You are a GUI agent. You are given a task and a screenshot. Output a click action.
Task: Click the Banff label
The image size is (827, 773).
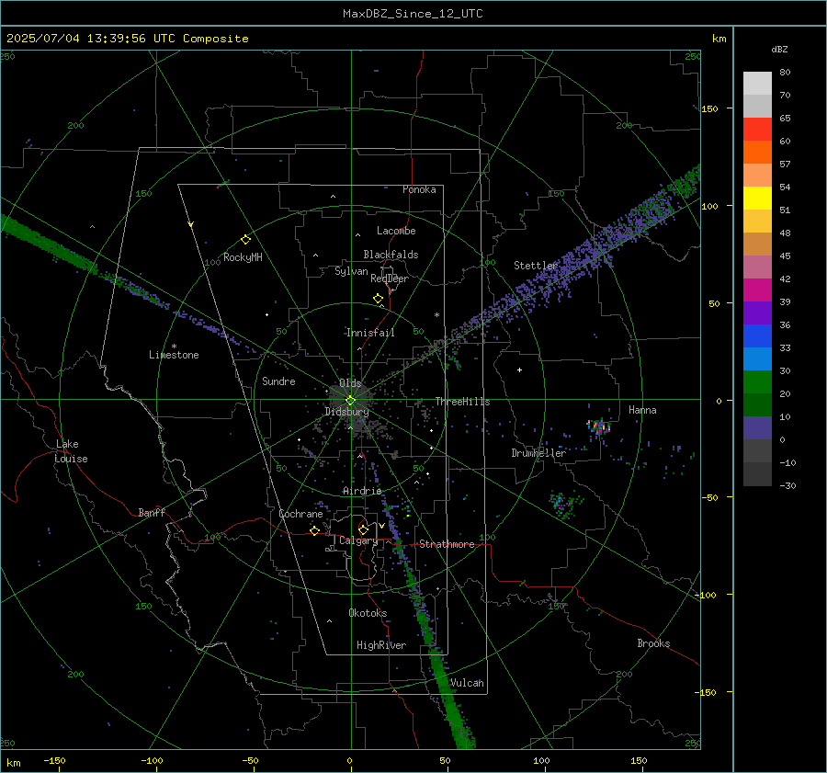[x=152, y=513]
